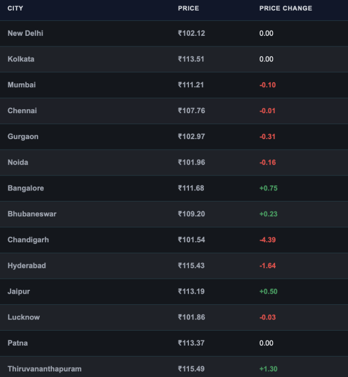The image size is (348, 377).
Task: Select Lucknow from the list
Action: click(24, 317)
